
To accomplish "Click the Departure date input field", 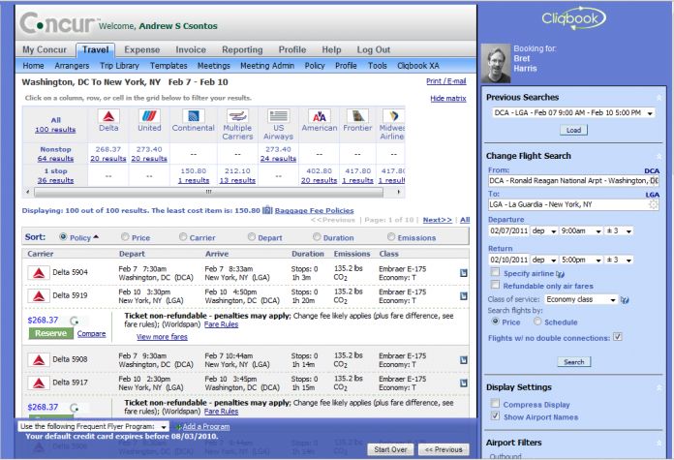I will point(509,231).
